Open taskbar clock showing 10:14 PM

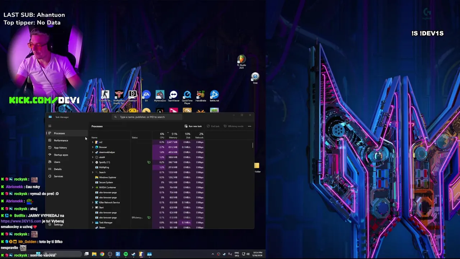(257, 254)
